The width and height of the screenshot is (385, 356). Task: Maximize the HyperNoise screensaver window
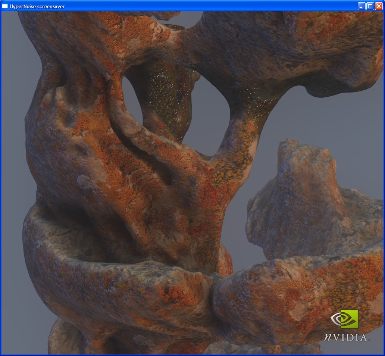[370, 6]
